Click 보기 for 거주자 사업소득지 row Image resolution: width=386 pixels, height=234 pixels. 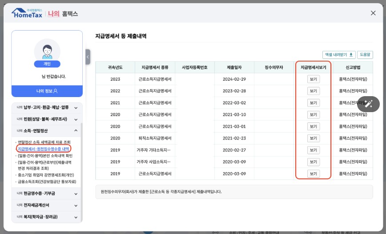click(x=314, y=162)
